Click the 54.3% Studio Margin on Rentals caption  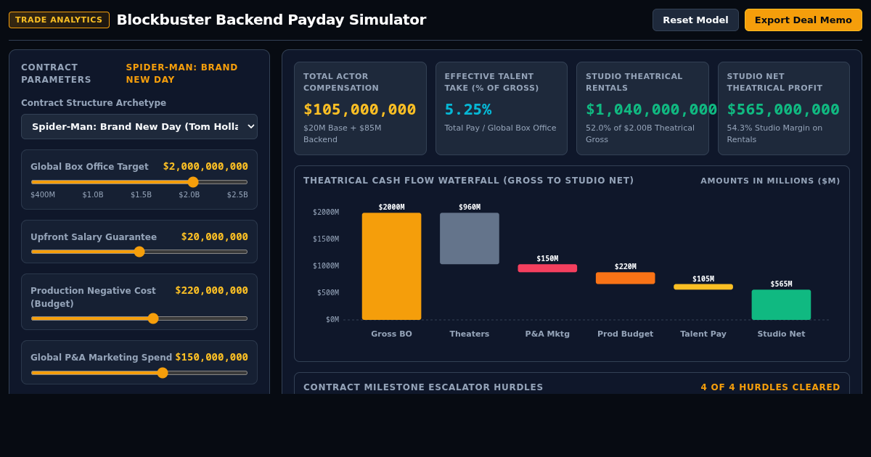click(x=775, y=133)
